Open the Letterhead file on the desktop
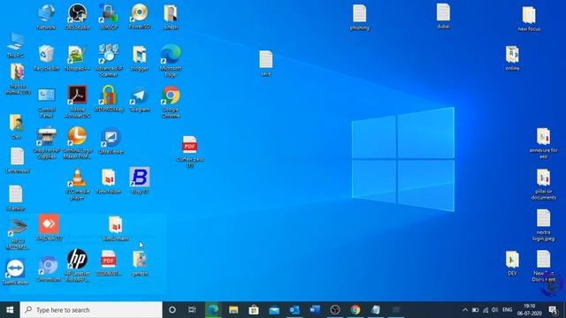The image size is (566, 318). (x=18, y=161)
